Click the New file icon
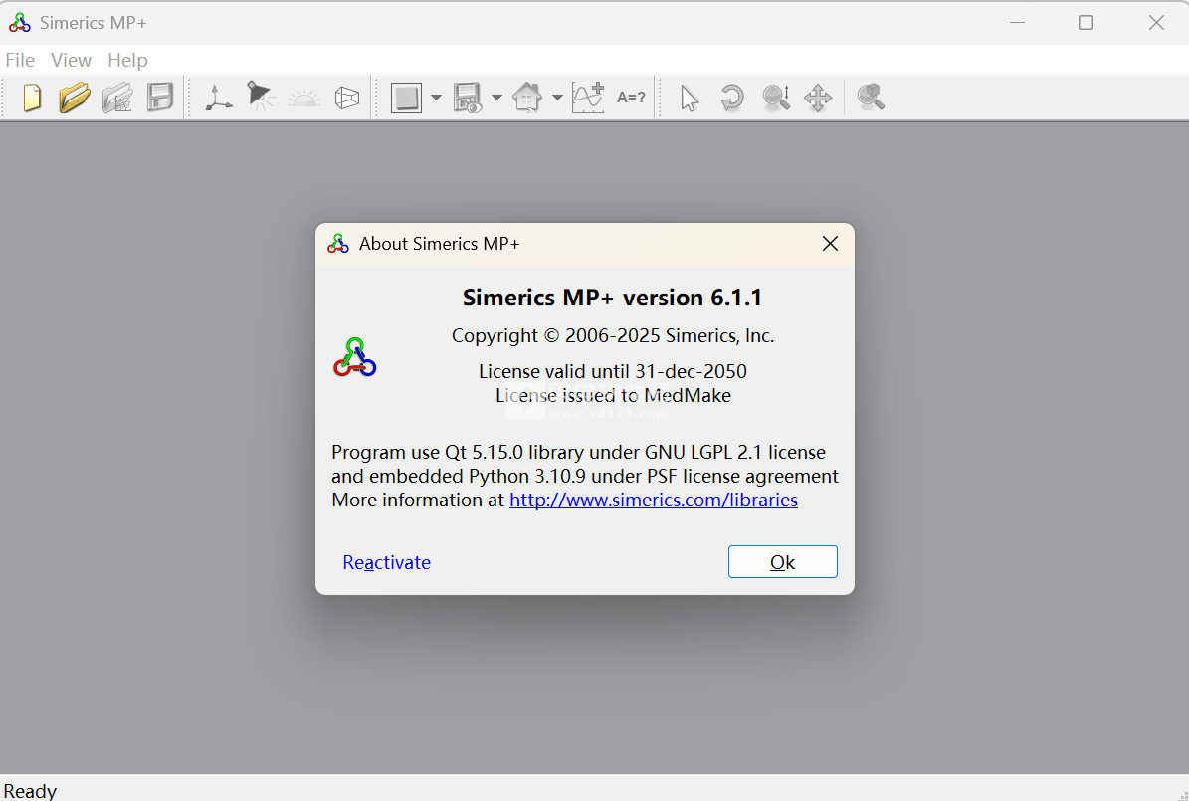The image size is (1189, 801). [x=32, y=98]
